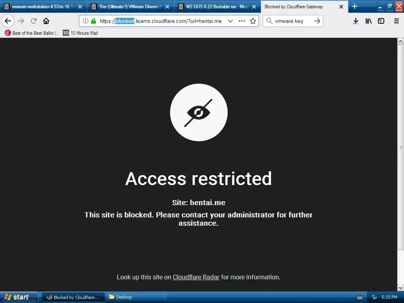Minimize the Firefox window
The width and height of the screenshot is (404, 303).
[380, 6]
